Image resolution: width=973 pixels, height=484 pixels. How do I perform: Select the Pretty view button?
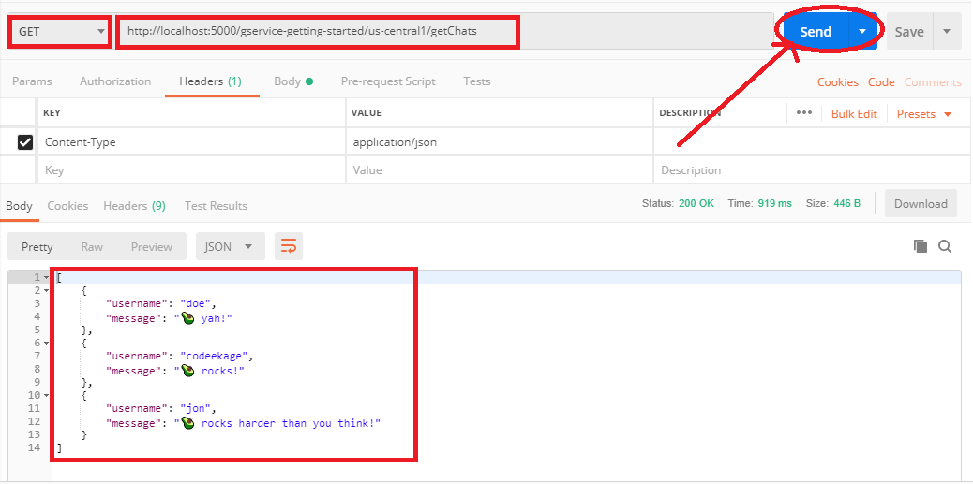pos(37,246)
